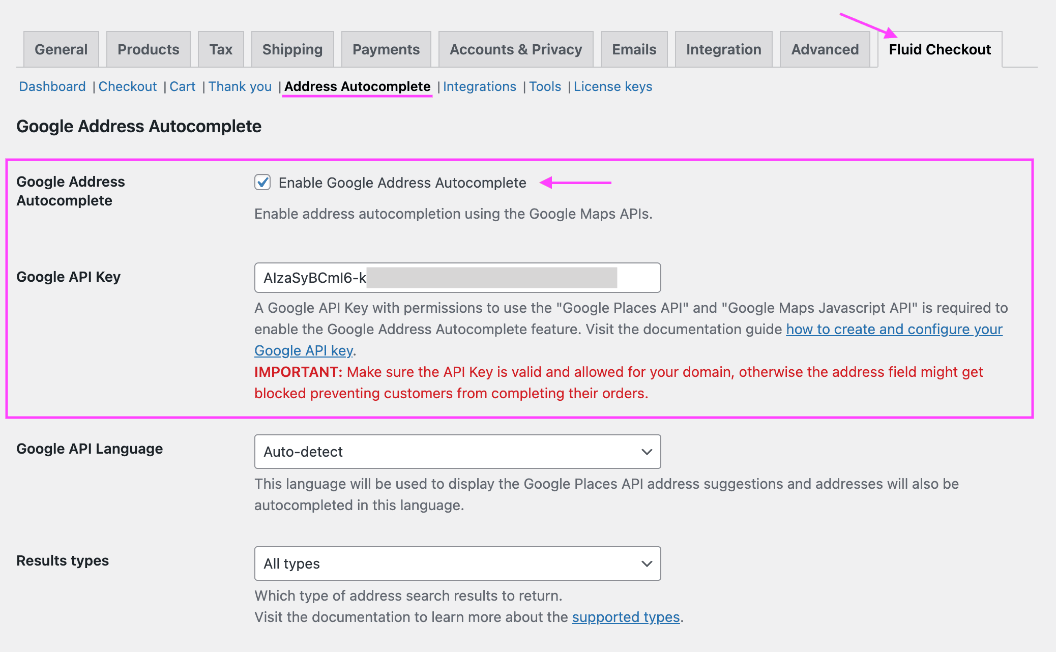The height and width of the screenshot is (652, 1056).
Task: Go to Checkout sub-section
Action: (128, 86)
